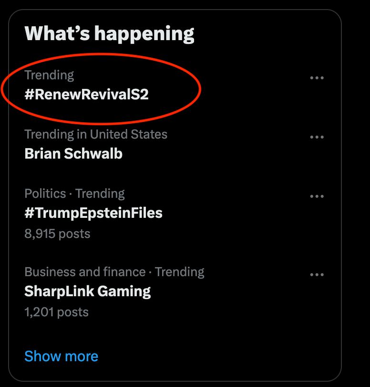Viewport: 370px width, 387px height.
Task: Click "Trending" next to Business and finance
Action: coord(179,272)
